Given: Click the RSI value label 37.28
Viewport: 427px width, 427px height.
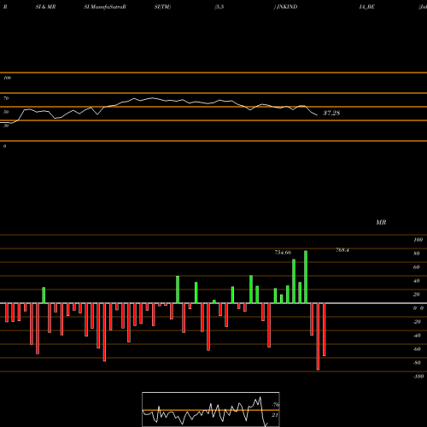Looking at the screenshot, I should pyautogui.click(x=331, y=113).
